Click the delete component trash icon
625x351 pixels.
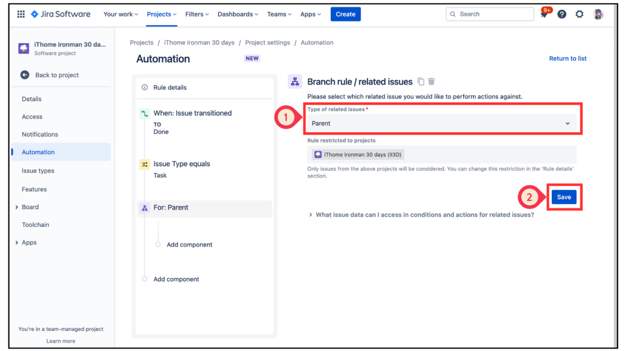(x=432, y=82)
